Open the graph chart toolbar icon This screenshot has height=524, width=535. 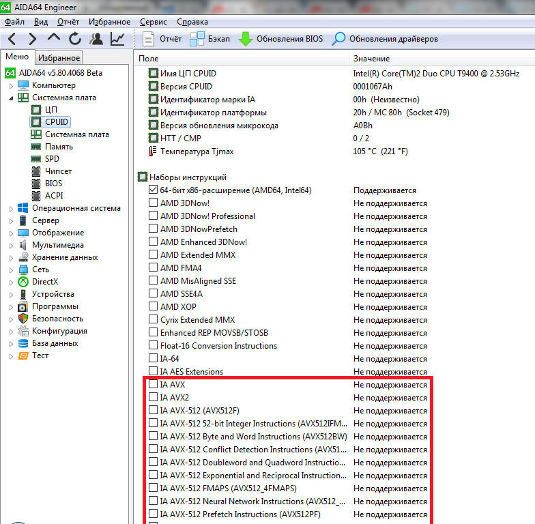pyautogui.click(x=117, y=39)
